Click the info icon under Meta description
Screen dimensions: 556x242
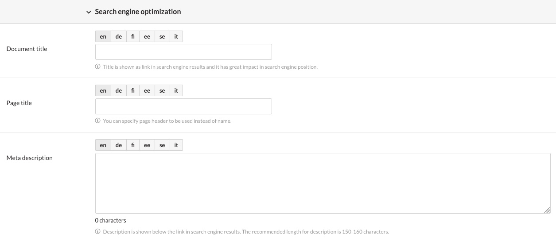[x=98, y=232]
